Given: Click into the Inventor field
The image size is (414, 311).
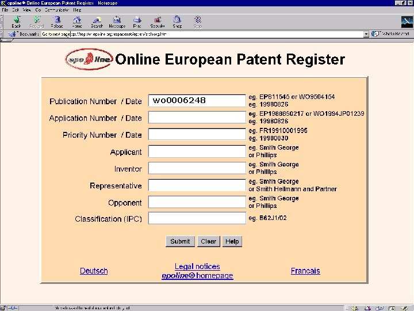Looking at the screenshot, I should coord(197,168).
